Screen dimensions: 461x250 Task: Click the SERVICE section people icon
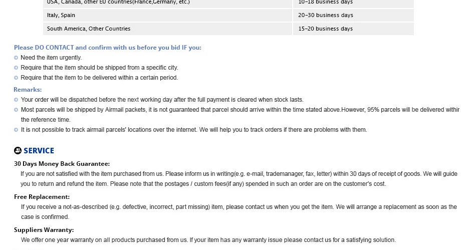pos(18,151)
